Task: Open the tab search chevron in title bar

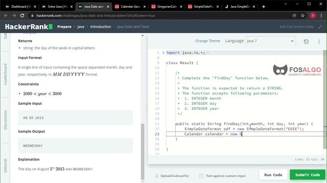Action: pos(286,4)
